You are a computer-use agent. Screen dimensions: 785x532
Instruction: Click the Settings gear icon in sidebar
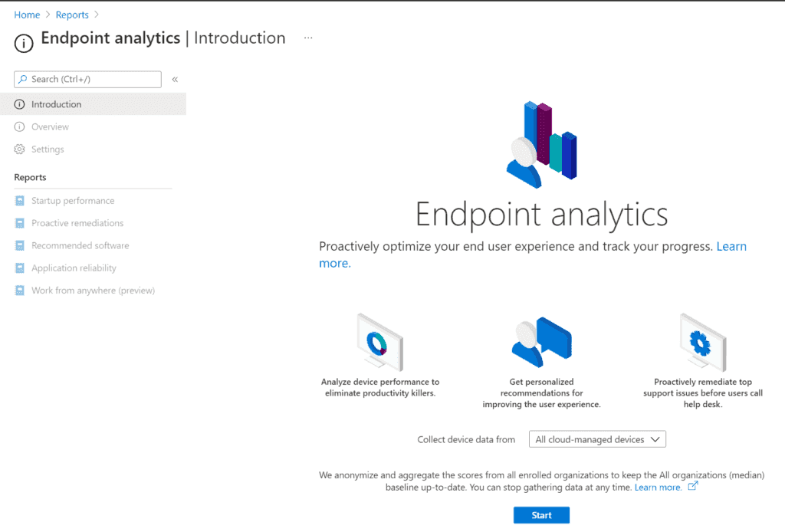tap(19, 149)
